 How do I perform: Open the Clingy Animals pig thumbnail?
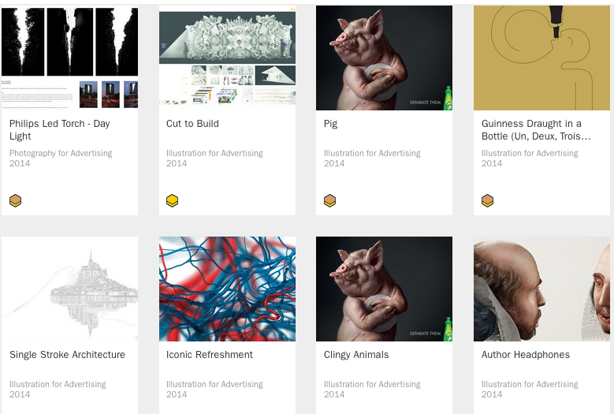point(384,289)
